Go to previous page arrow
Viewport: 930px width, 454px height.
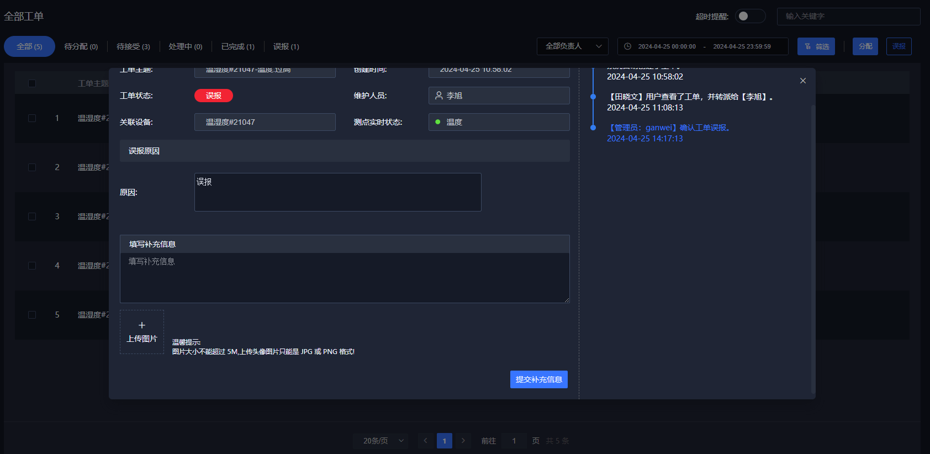[425, 441]
